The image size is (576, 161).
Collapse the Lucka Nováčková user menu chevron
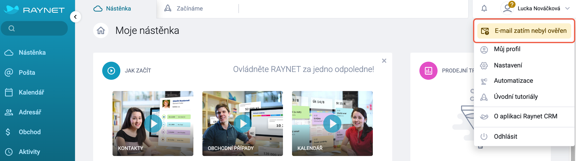click(x=567, y=9)
